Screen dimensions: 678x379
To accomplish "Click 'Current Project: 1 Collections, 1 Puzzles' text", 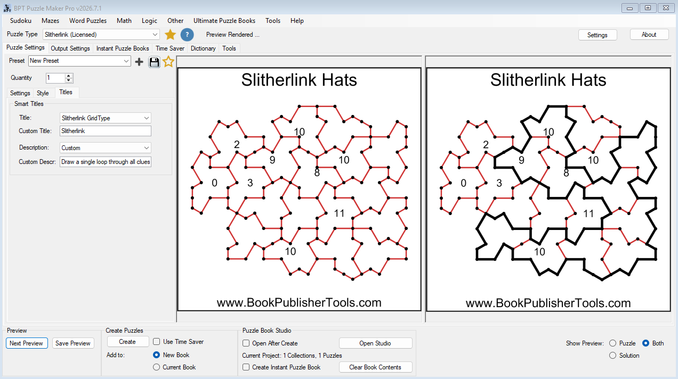I will coord(292,355).
